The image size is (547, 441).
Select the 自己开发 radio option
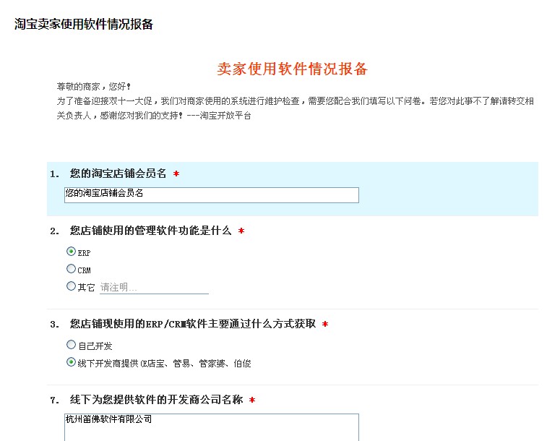pyautogui.click(x=71, y=345)
